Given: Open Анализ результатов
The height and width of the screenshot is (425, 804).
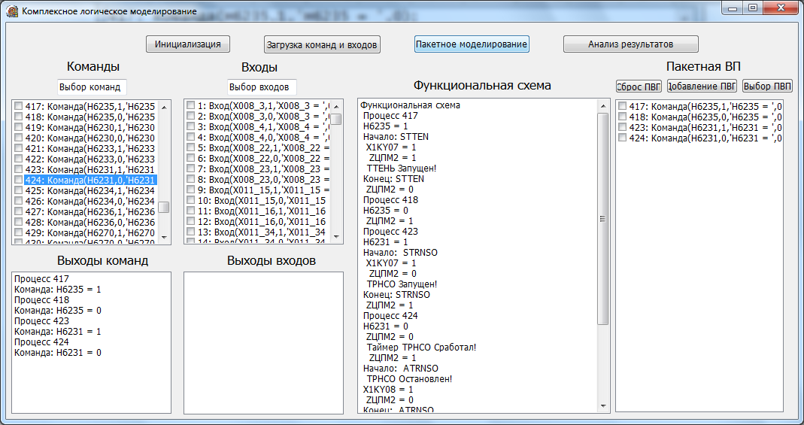Looking at the screenshot, I should 631,44.
